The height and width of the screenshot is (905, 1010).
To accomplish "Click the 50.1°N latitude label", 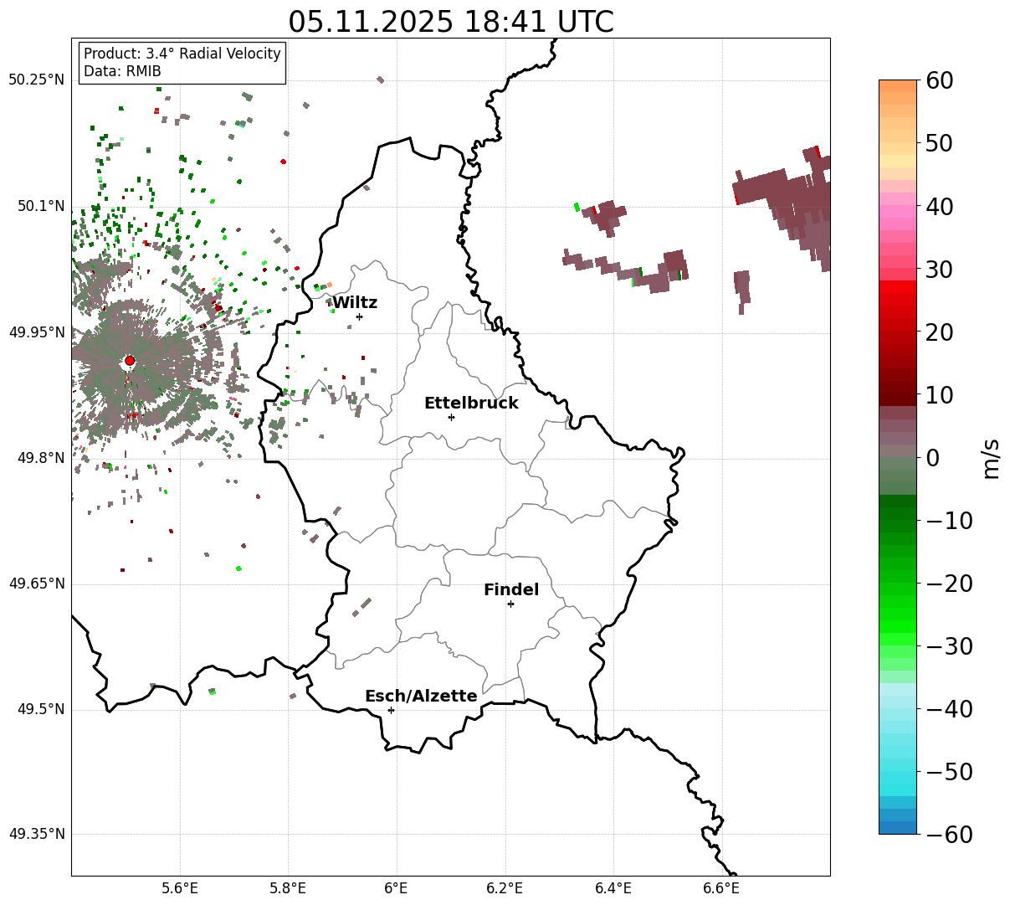I will (40, 206).
